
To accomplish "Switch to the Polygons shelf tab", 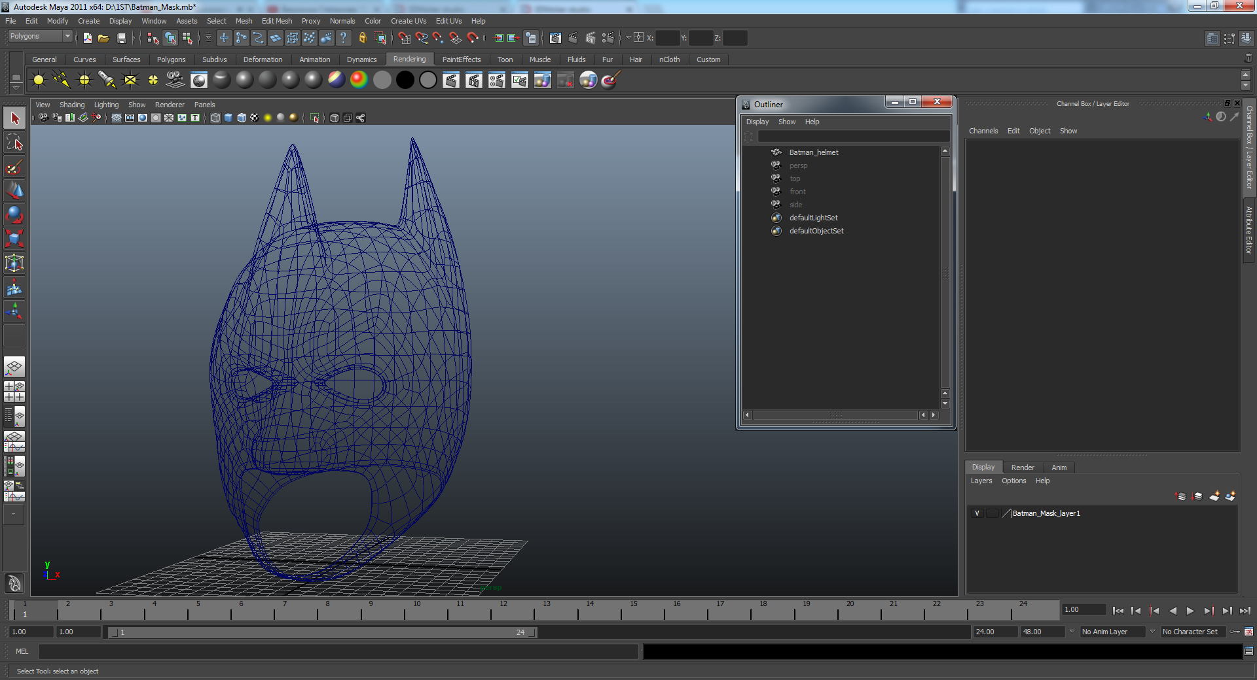I will (x=171, y=59).
